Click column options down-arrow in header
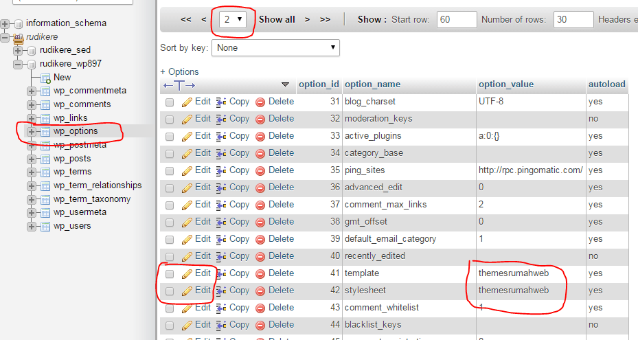The height and width of the screenshot is (340, 638). (x=285, y=84)
